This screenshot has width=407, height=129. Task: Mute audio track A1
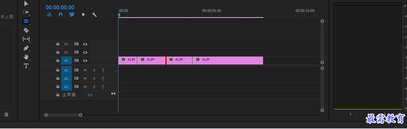pos(85,70)
